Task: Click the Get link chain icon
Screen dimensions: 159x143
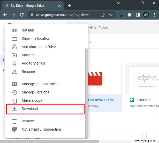Action: tap(14, 30)
